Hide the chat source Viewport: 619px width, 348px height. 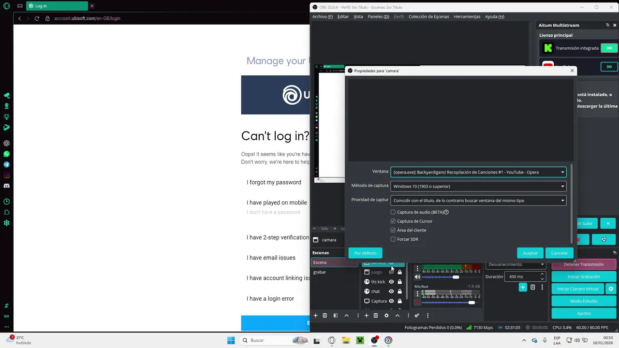392,291
